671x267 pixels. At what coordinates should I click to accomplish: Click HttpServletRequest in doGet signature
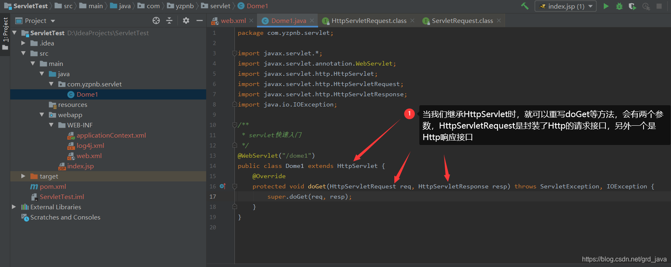363,186
